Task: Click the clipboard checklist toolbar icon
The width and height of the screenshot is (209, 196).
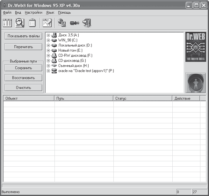Action: pos(32,23)
